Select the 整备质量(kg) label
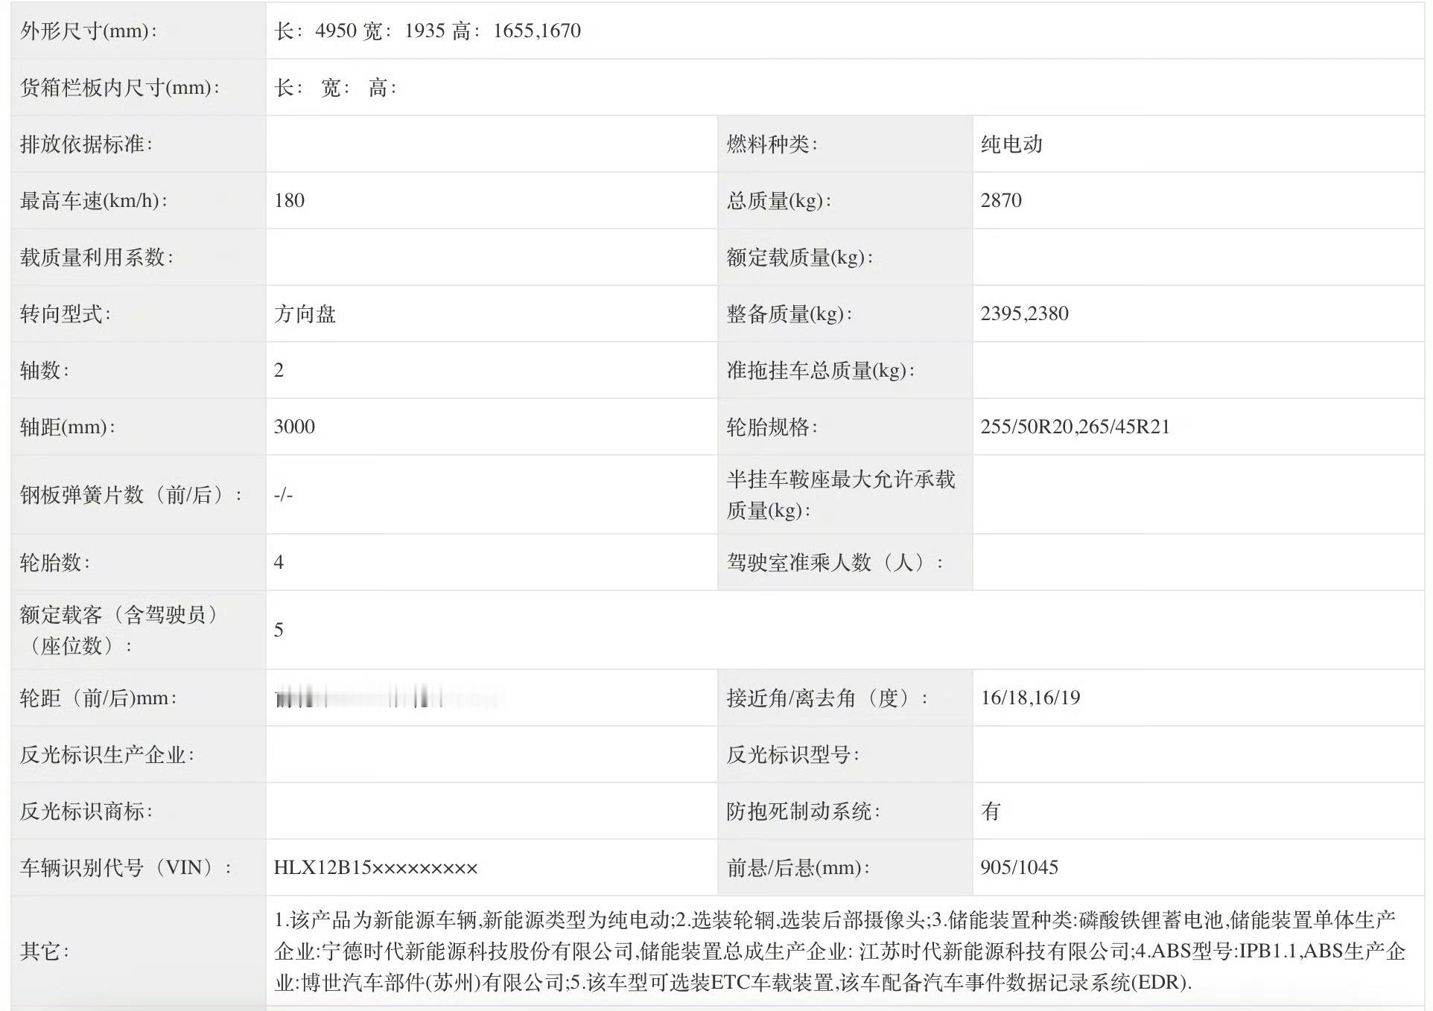The width and height of the screenshot is (1433, 1011). coord(789,314)
